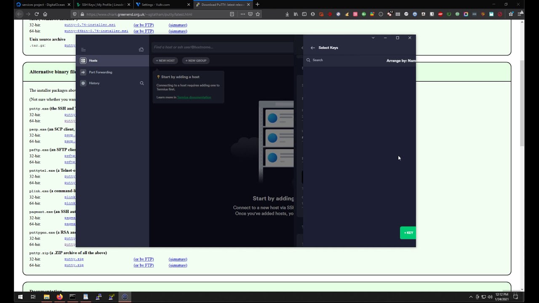Click the magnifier icon in the keys Search field

308,60
